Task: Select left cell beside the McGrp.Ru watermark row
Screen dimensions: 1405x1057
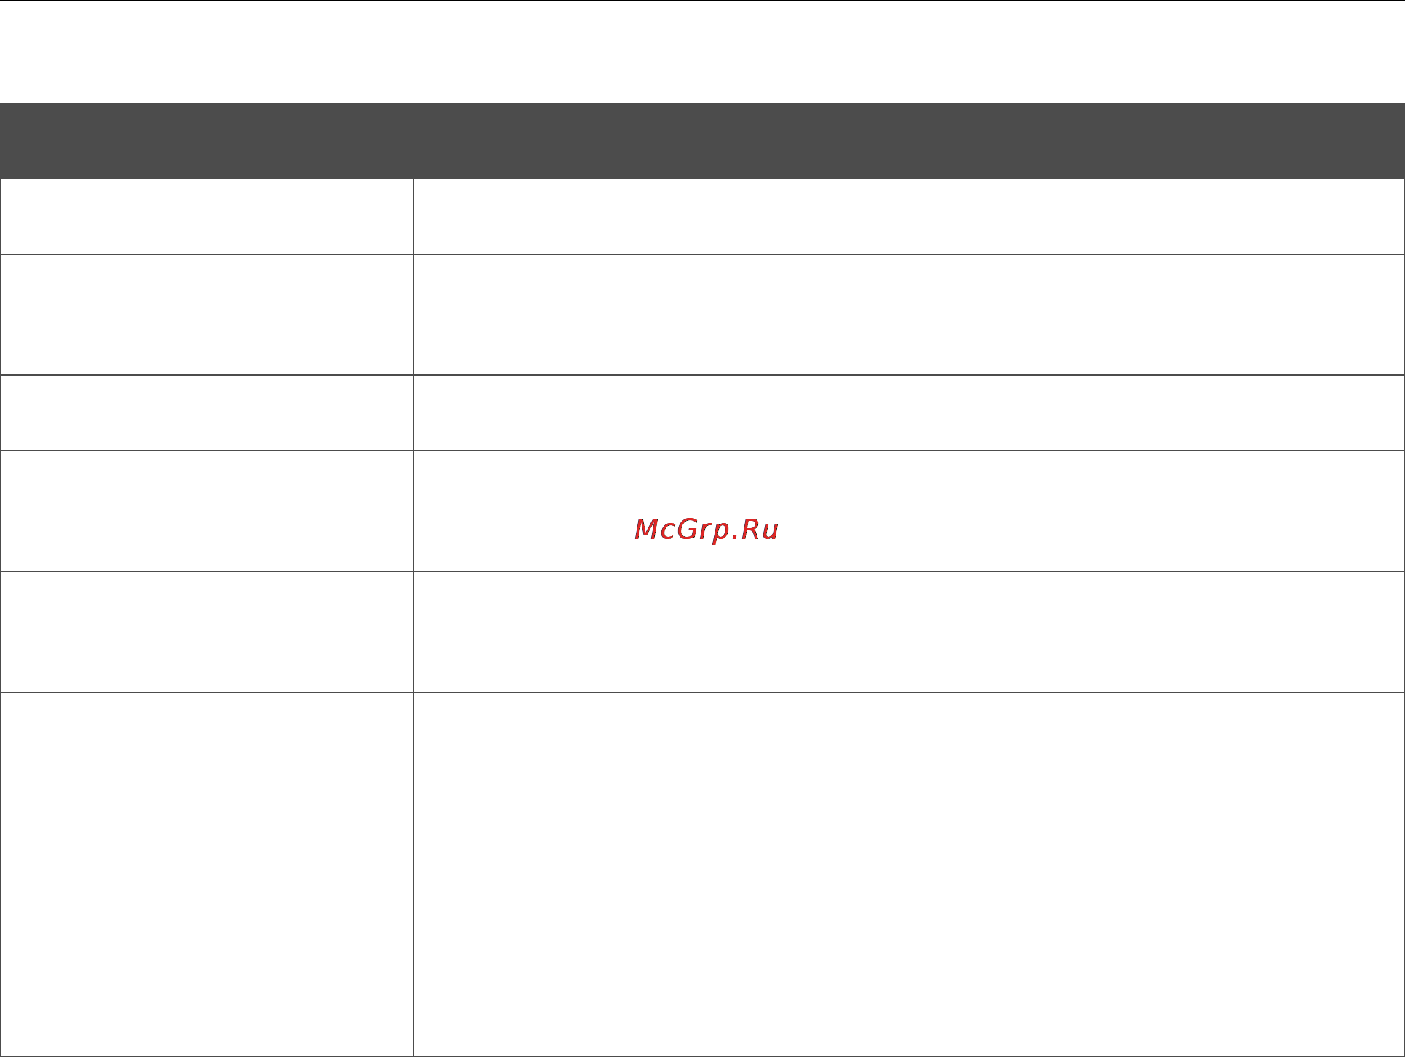Action: pyautogui.click(x=206, y=511)
